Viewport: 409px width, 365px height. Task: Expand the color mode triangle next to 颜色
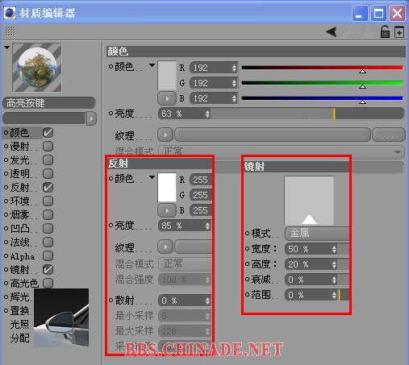(152, 65)
